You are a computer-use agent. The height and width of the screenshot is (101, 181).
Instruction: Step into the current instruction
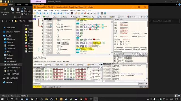click(51, 13)
